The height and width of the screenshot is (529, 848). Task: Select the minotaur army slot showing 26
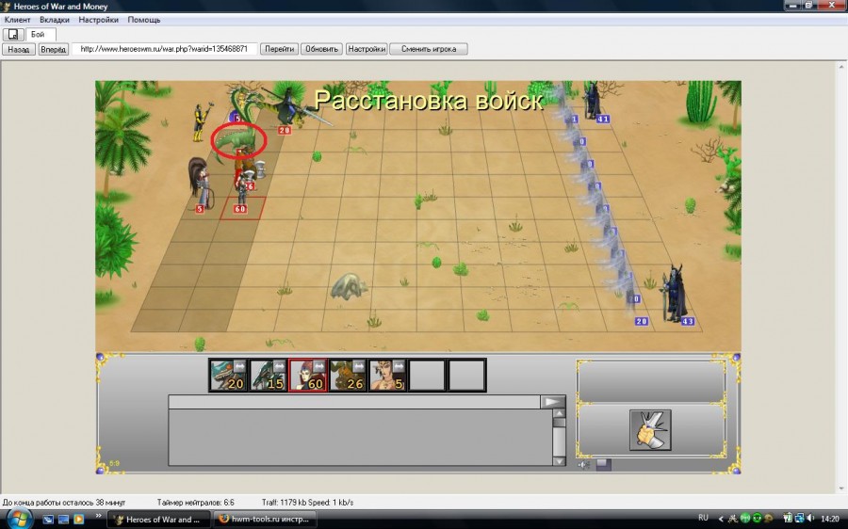(x=348, y=375)
